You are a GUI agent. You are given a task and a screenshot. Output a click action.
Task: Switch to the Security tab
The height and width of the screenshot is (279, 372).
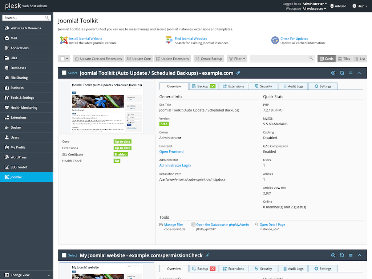point(263,86)
